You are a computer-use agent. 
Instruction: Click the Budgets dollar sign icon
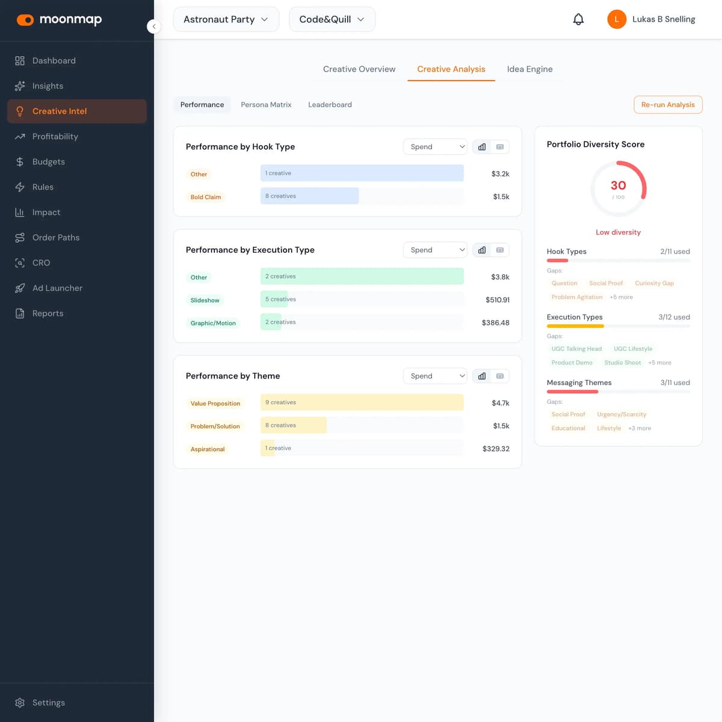(20, 162)
